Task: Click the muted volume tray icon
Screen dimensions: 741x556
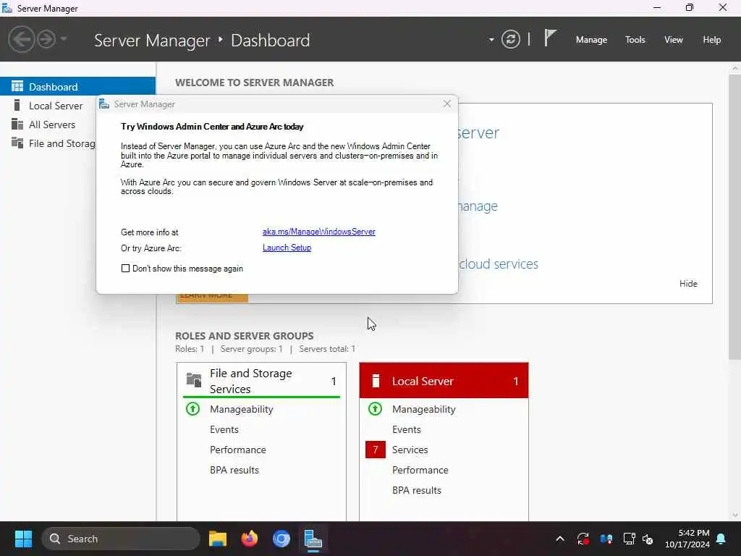Action: point(648,539)
